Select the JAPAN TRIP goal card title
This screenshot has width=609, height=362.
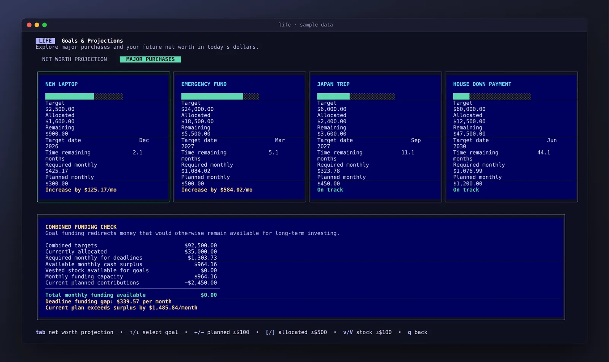pos(333,84)
